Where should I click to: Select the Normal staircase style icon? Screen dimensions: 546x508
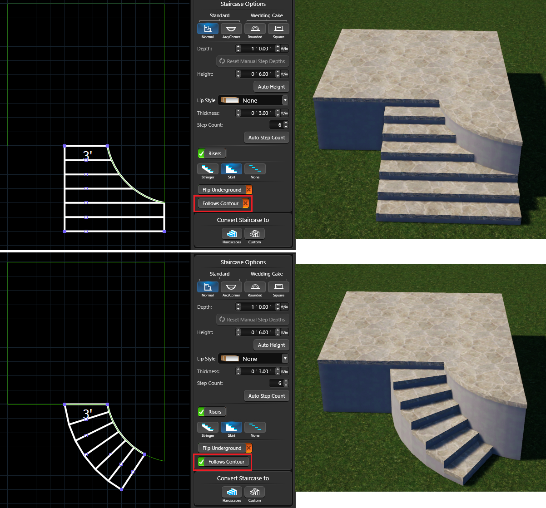[x=208, y=28]
